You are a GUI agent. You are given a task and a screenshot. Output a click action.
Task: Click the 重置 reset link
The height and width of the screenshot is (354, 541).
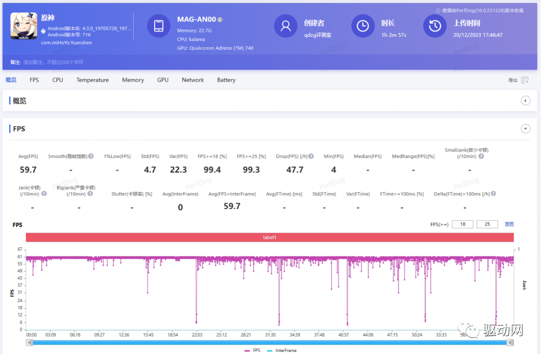[x=509, y=224]
